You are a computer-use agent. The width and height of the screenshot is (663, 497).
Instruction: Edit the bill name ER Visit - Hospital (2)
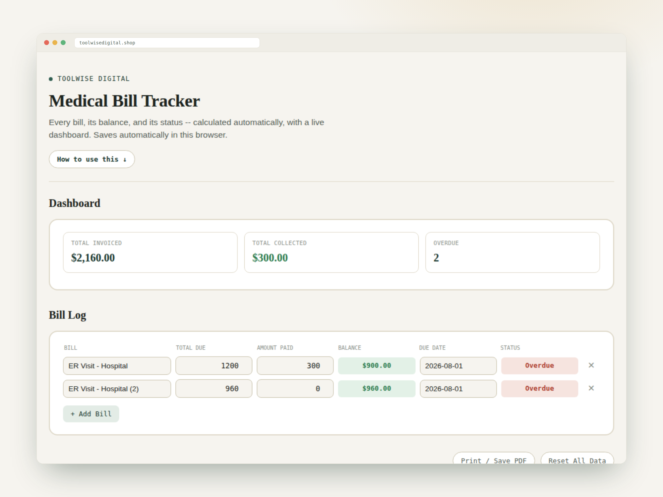[x=117, y=389]
